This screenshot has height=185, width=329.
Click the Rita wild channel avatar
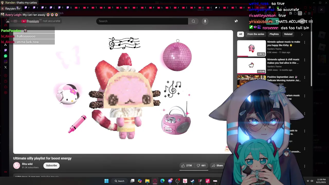pos(17,166)
